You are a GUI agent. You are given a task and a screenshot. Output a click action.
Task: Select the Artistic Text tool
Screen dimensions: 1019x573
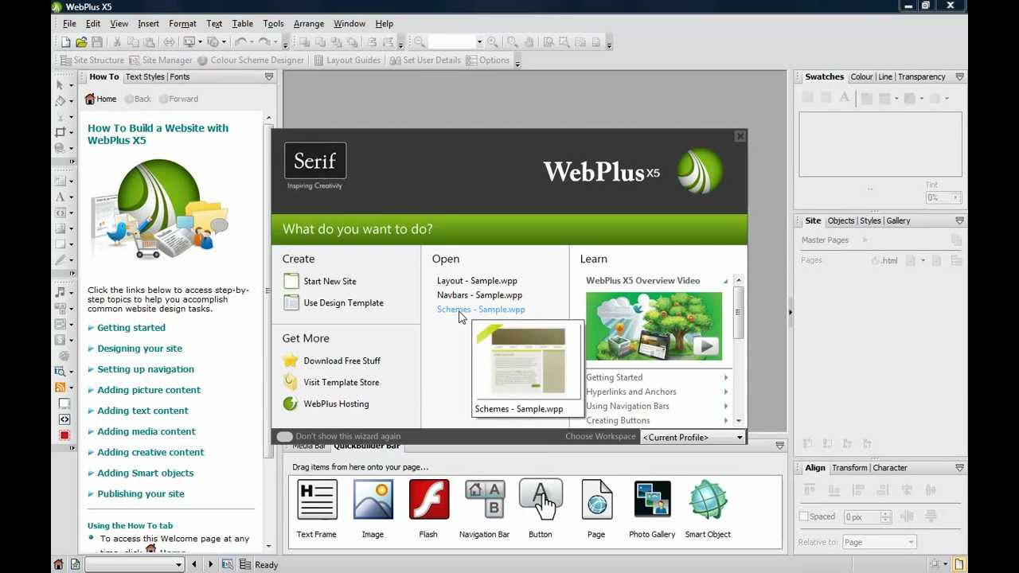click(x=61, y=197)
